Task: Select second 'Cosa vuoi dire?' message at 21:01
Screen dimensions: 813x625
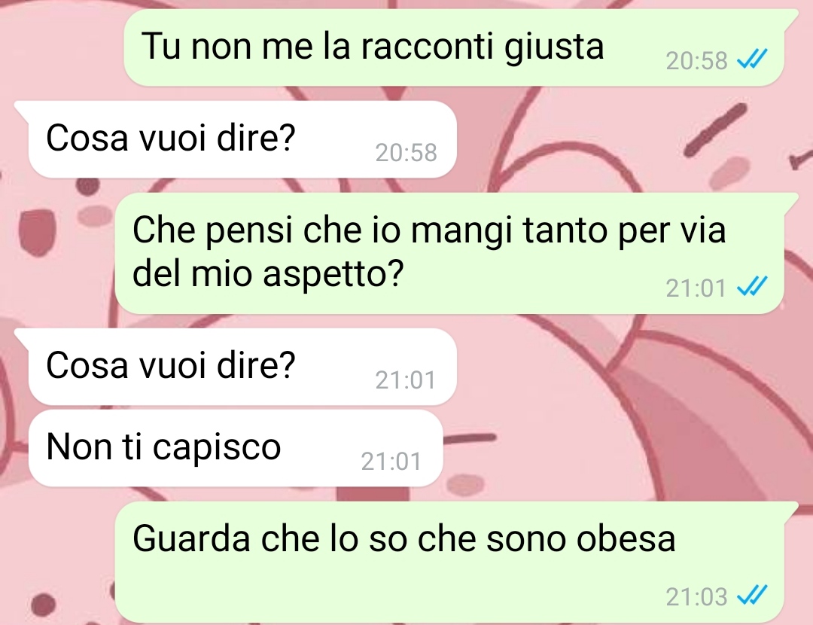Action: 242,366
